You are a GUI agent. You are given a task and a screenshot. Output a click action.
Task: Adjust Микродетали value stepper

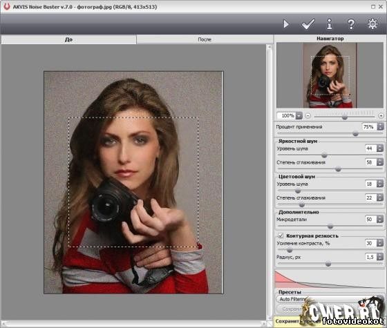pyautogui.click(x=380, y=219)
